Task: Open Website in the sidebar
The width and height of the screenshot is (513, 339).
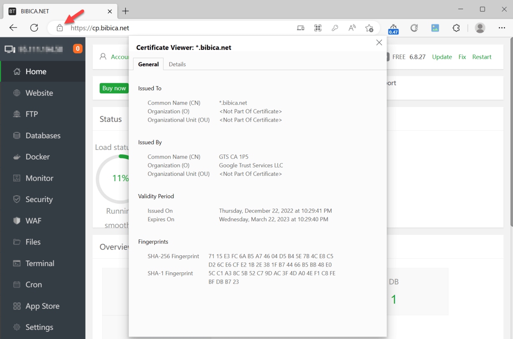Action: pyautogui.click(x=43, y=93)
